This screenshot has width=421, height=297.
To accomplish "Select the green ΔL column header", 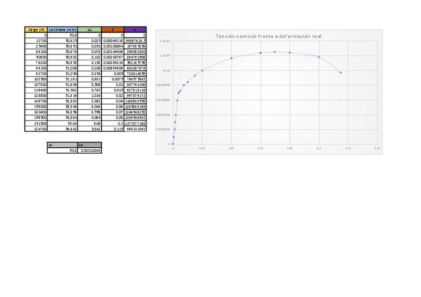I will pos(90,29).
